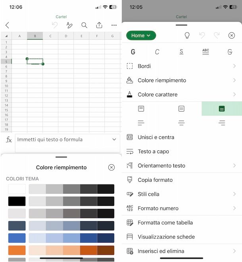
Task: Expand Formato numero chevron
Action: 234,208
